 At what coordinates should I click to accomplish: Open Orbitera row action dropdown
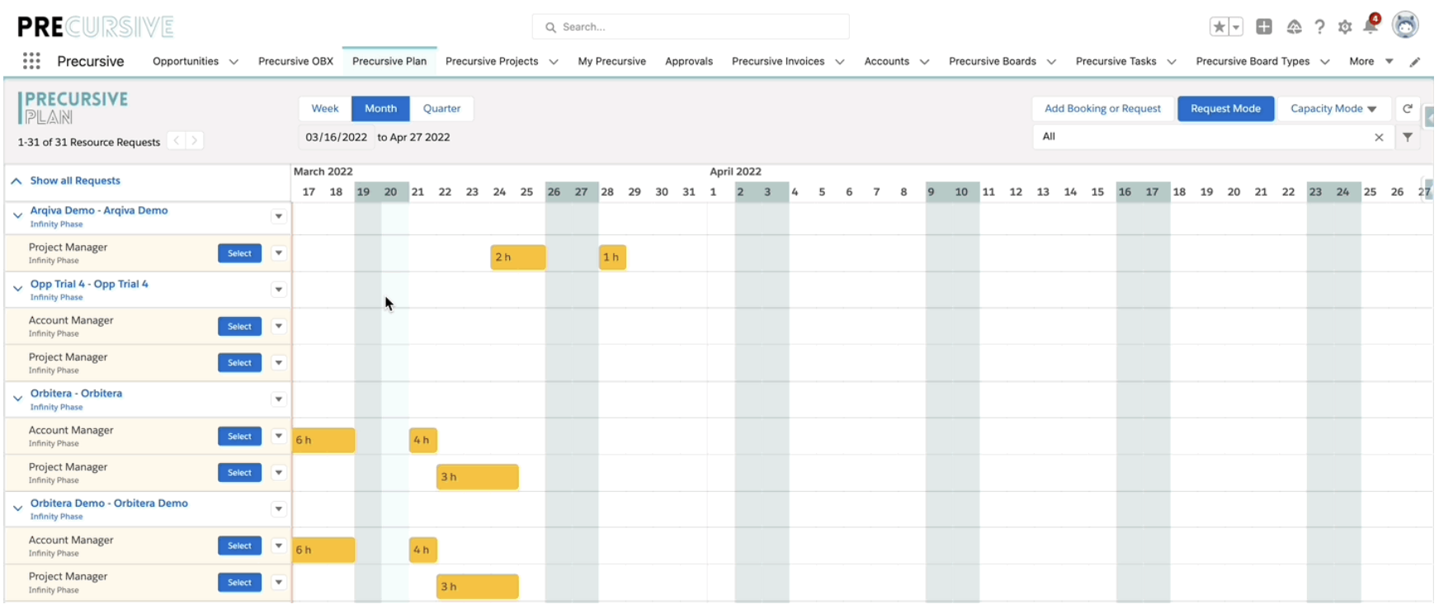279,399
